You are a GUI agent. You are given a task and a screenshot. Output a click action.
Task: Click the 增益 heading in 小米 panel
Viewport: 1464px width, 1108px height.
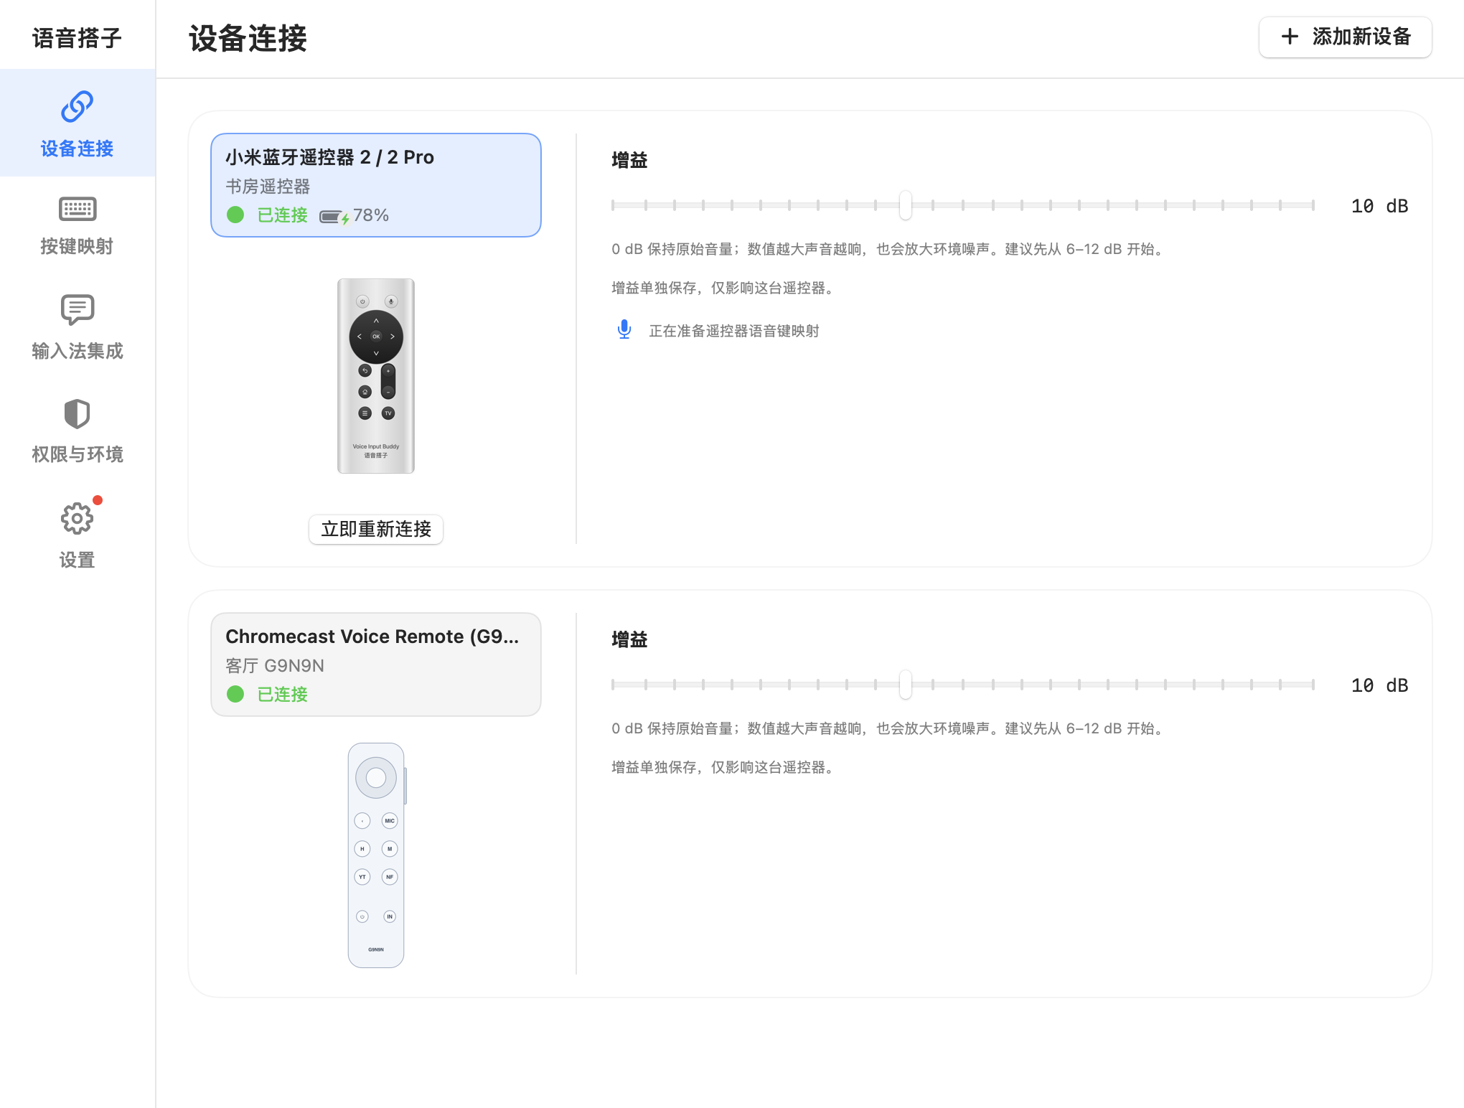click(x=629, y=160)
